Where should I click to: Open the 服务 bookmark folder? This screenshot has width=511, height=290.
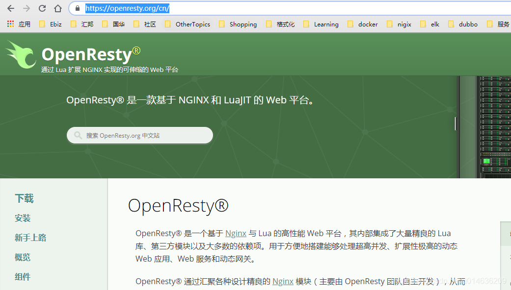click(x=498, y=24)
